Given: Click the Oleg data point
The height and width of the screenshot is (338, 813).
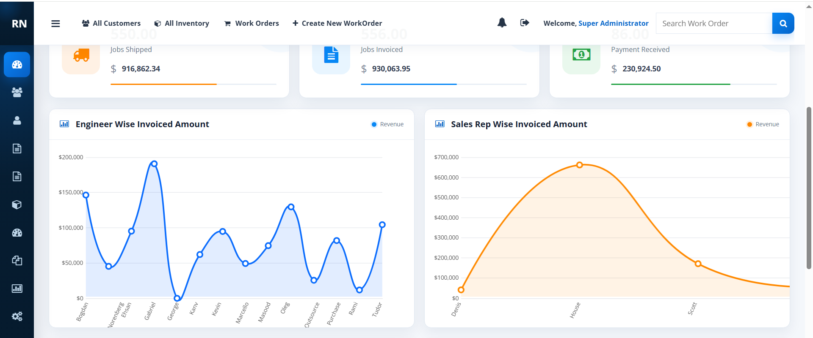Looking at the screenshot, I should (291, 207).
